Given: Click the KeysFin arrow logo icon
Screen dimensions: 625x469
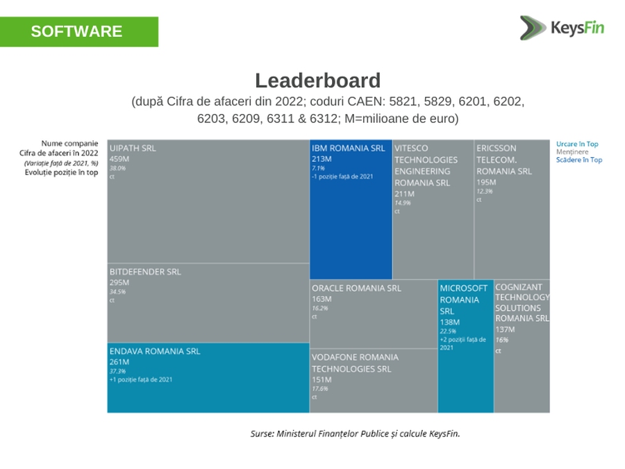Looking at the screenshot, I should [533, 28].
